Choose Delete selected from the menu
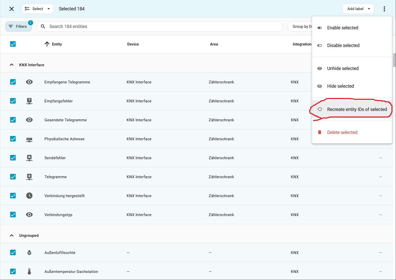Image resolution: width=396 pixels, height=280 pixels. pos(352,132)
